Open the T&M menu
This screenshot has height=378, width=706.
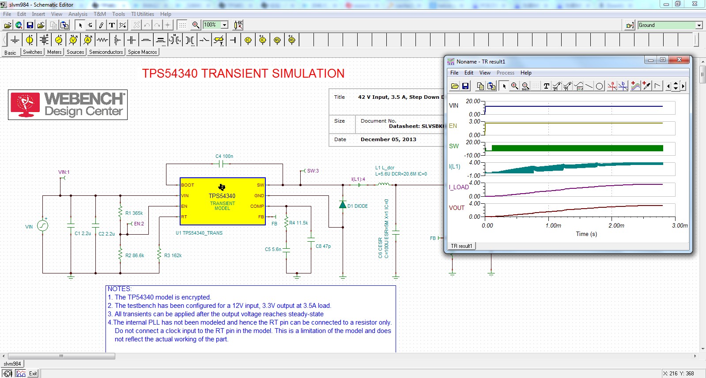[100, 14]
